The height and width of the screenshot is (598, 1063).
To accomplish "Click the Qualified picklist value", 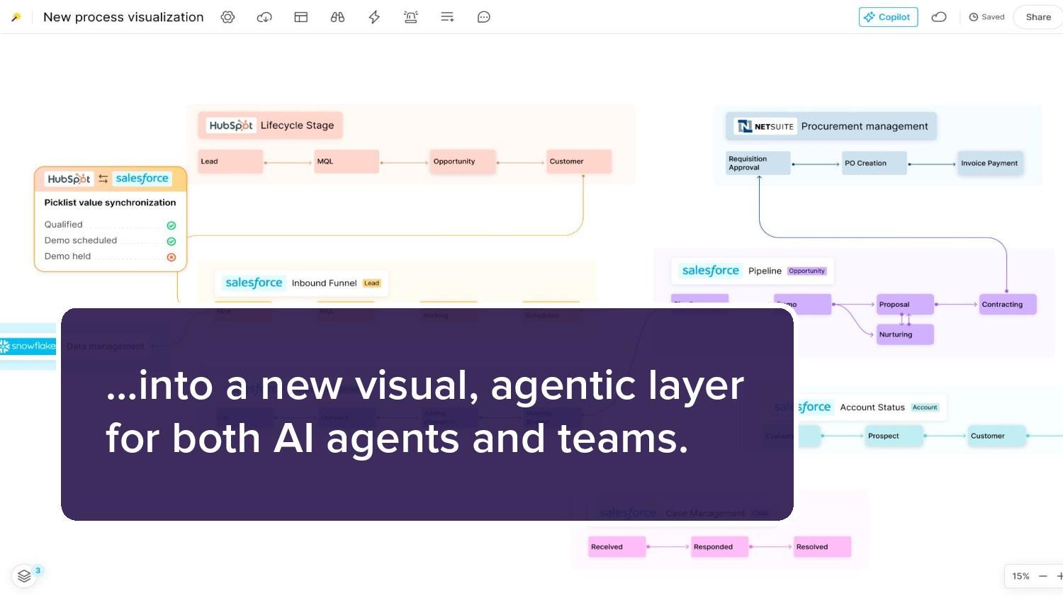I will (x=64, y=225).
